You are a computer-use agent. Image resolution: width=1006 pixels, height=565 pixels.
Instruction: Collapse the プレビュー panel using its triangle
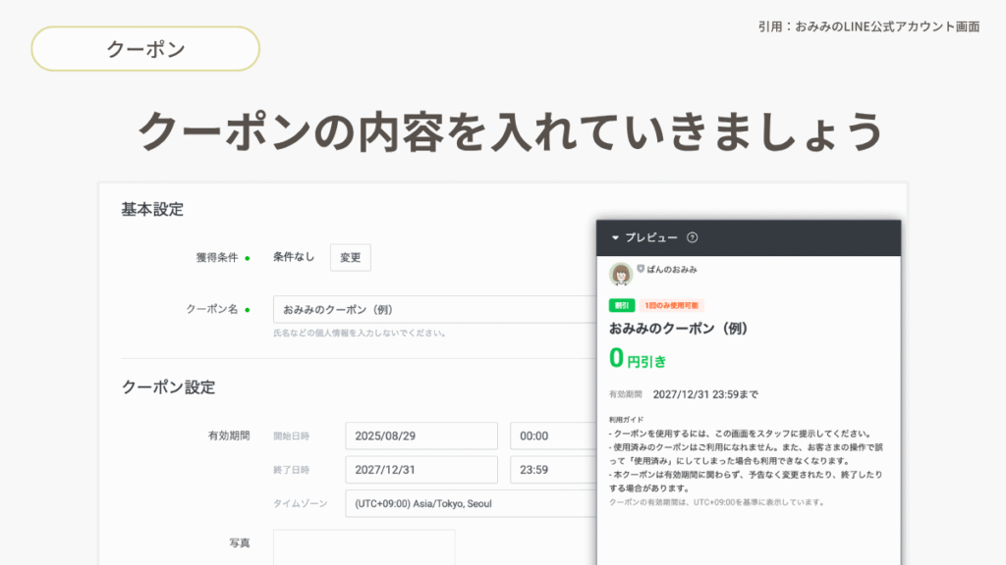click(616, 237)
